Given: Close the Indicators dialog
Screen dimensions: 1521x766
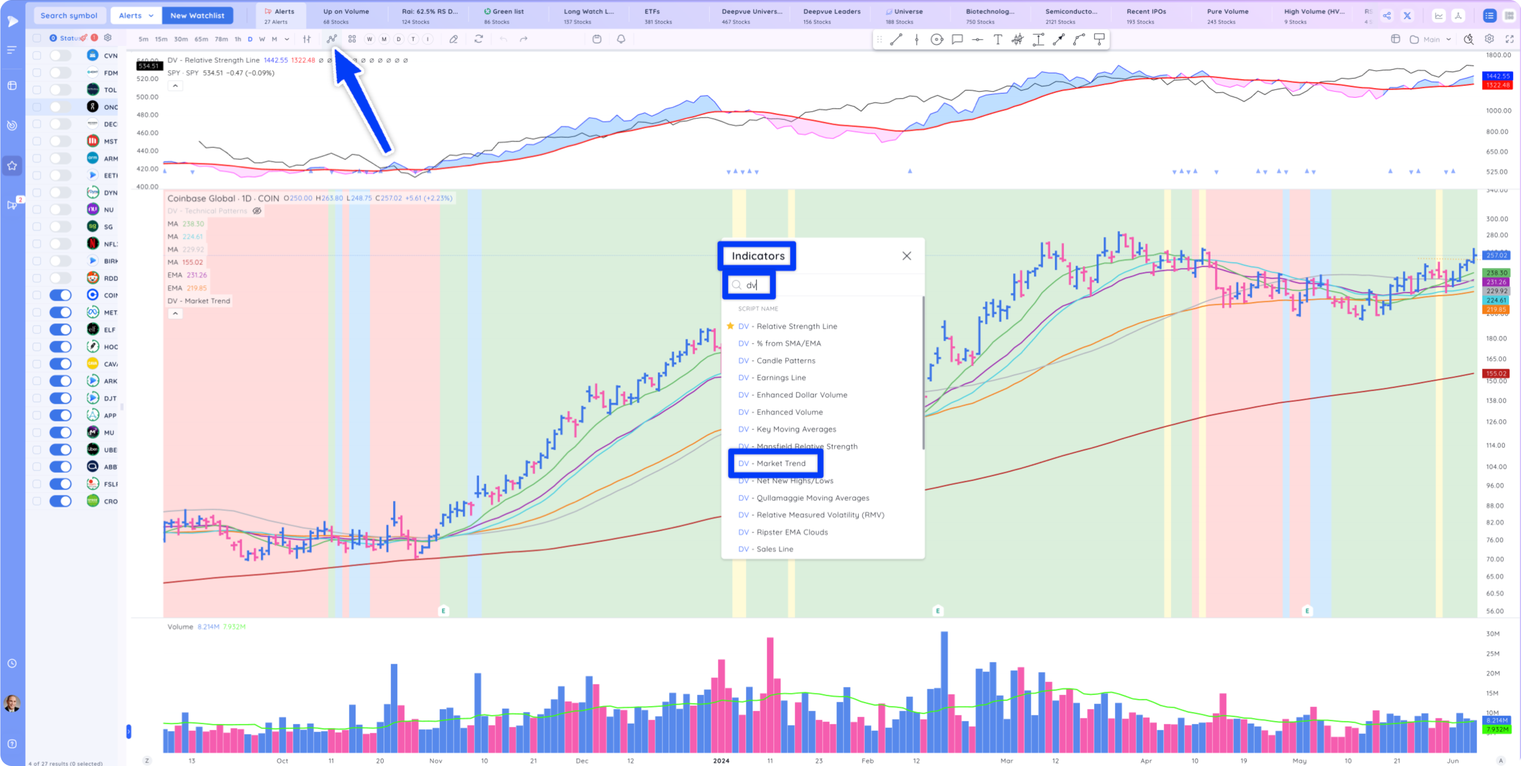Looking at the screenshot, I should pos(907,256).
